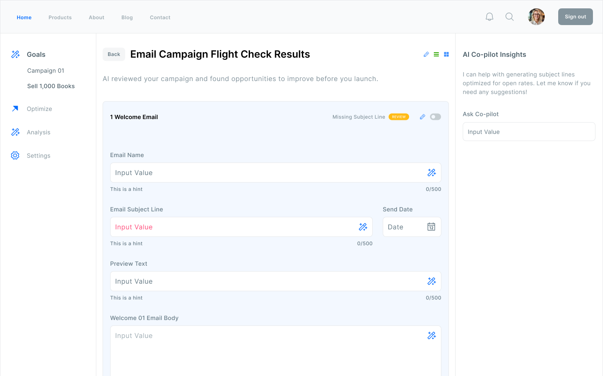This screenshot has height=376, width=603.
Task: Click the edit pencil icon beside page title
Action: pyautogui.click(x=426, y=54)
